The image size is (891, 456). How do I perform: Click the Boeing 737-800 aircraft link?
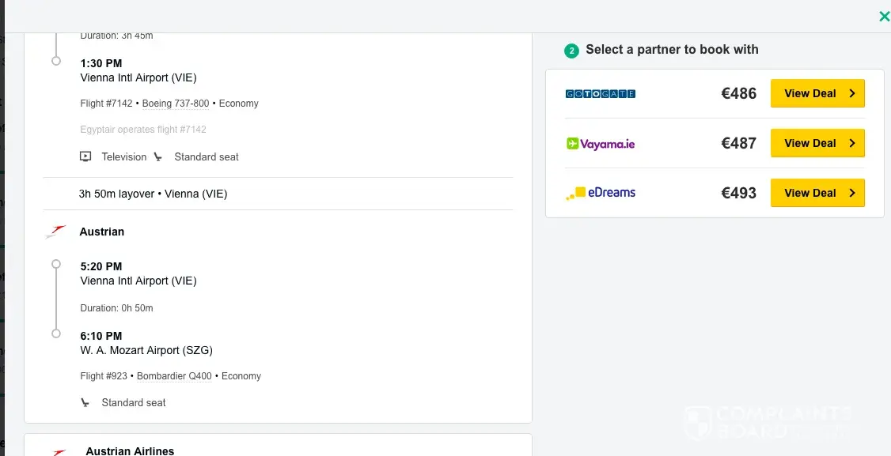pyautogui.click(x=176, y=104)
